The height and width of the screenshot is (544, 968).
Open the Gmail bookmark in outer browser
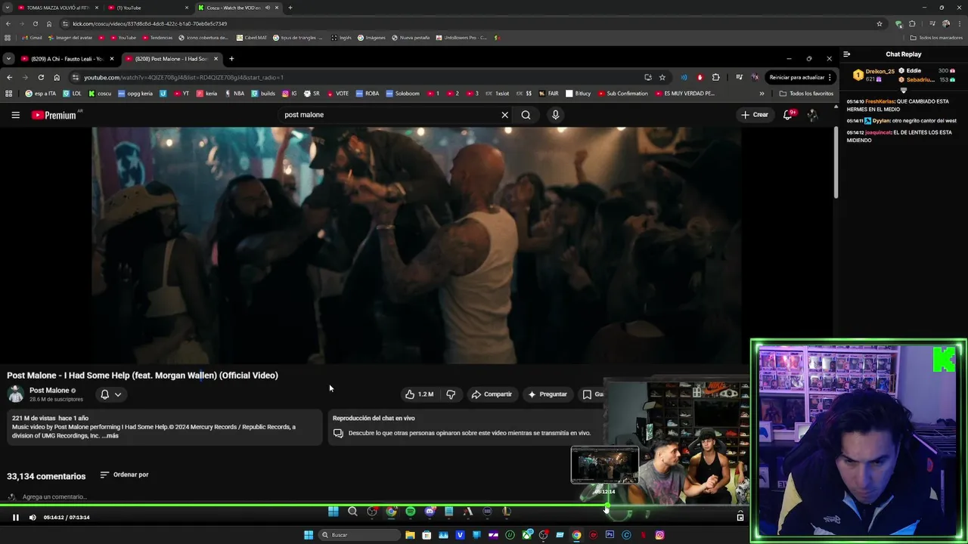[32, 37]
